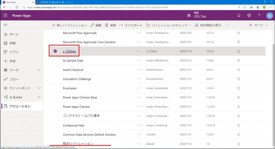Click the InnovationHub name cell
This screenshot has width=275, height=149.
(x=154, y=79)
